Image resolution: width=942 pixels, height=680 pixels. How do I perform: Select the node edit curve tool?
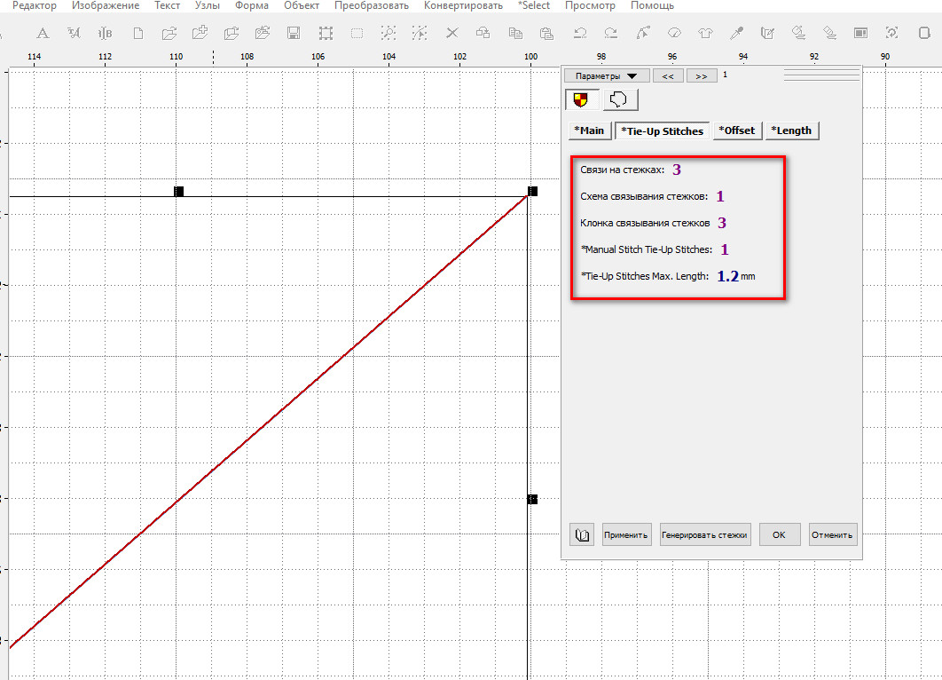click(643, 33)
